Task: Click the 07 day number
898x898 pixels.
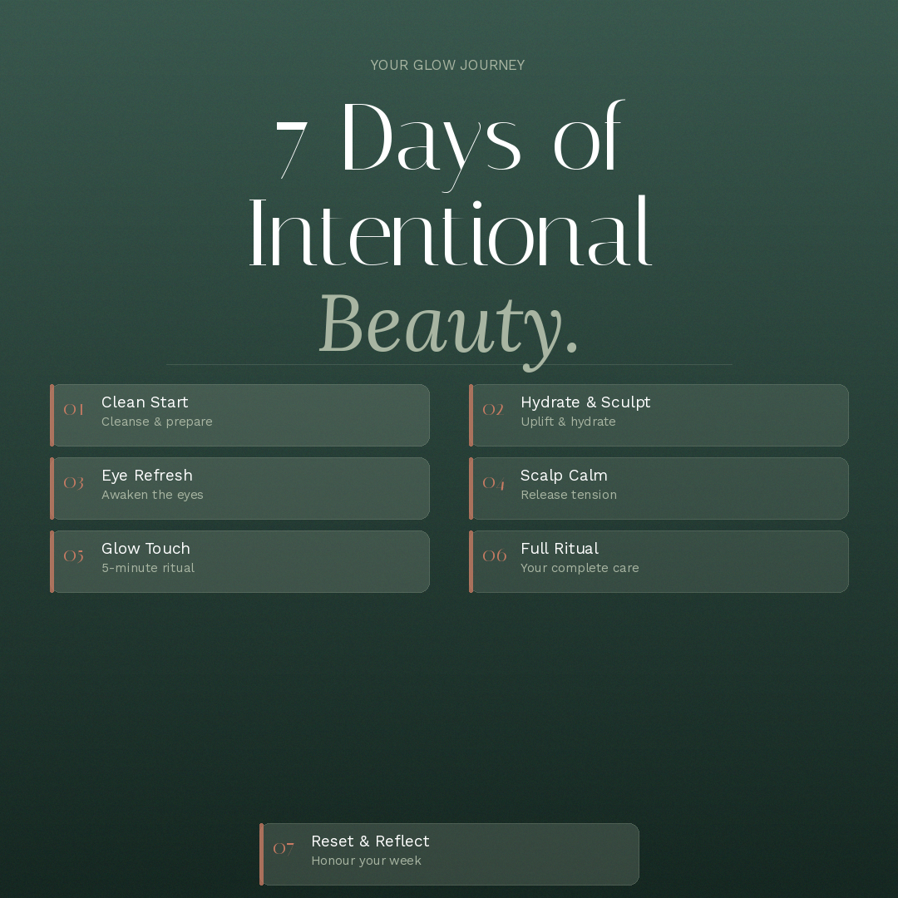Action: (284, 848)
